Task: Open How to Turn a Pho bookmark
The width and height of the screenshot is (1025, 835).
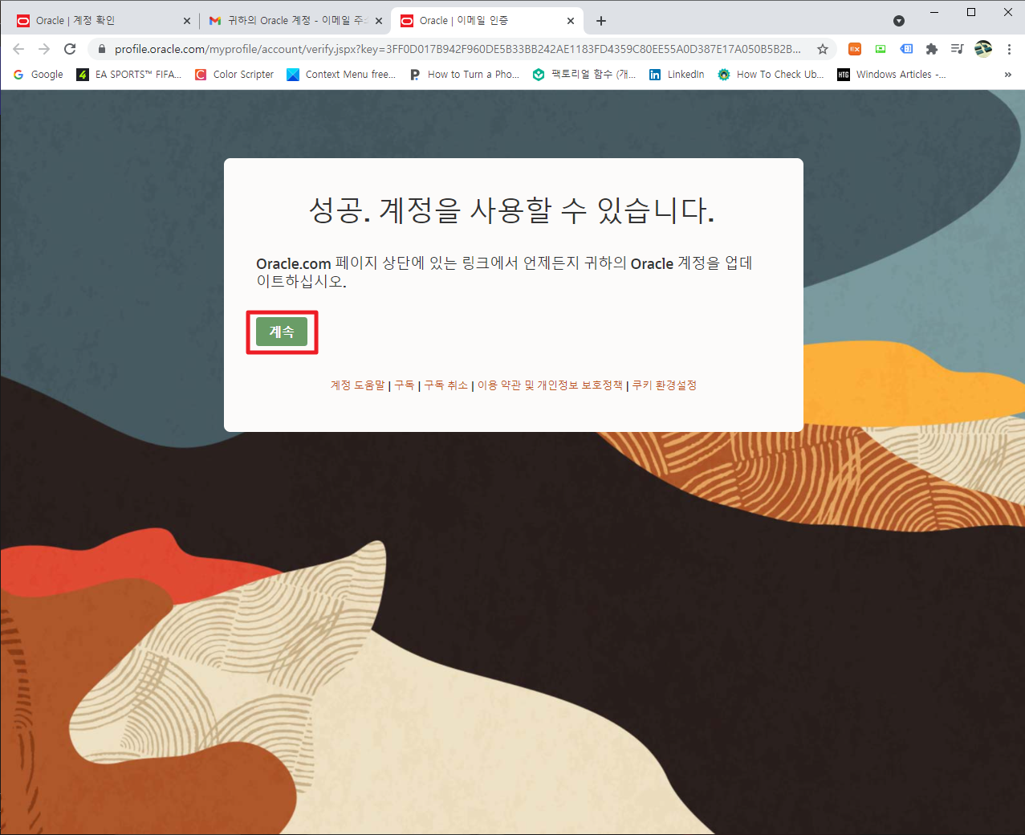Action: 464,75
